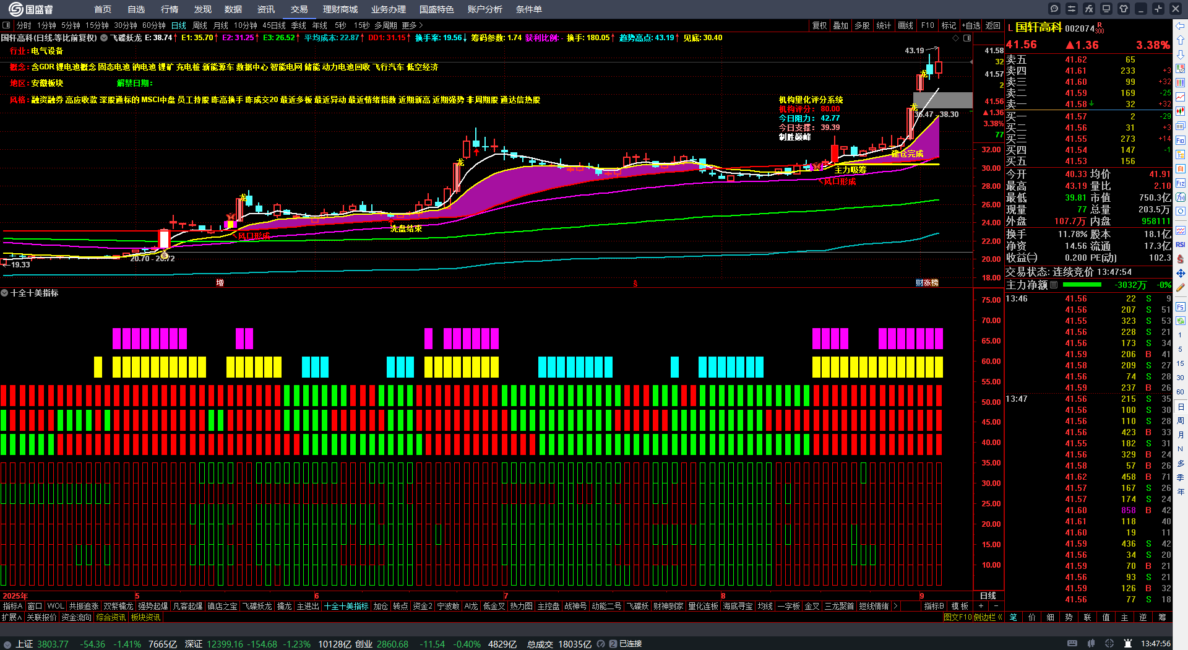The image size is (1188, 650).
Task: Click the plus button to zoom in the chart
Action: (981, 606)
